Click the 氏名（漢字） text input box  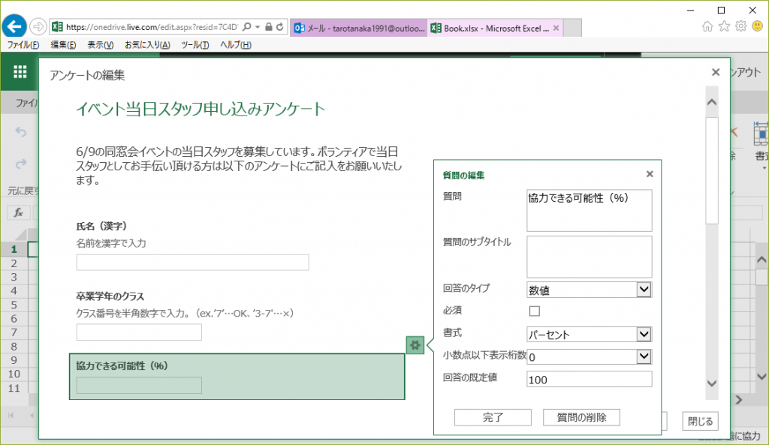[x=192, y=262]
